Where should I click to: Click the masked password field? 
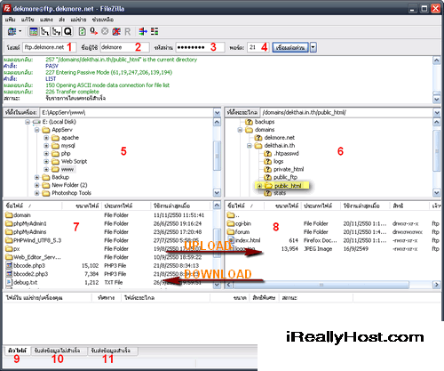pos(200,47)
